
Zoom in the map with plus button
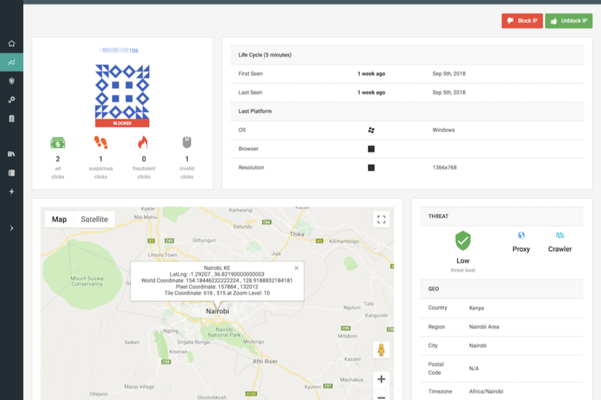[381, 379]
